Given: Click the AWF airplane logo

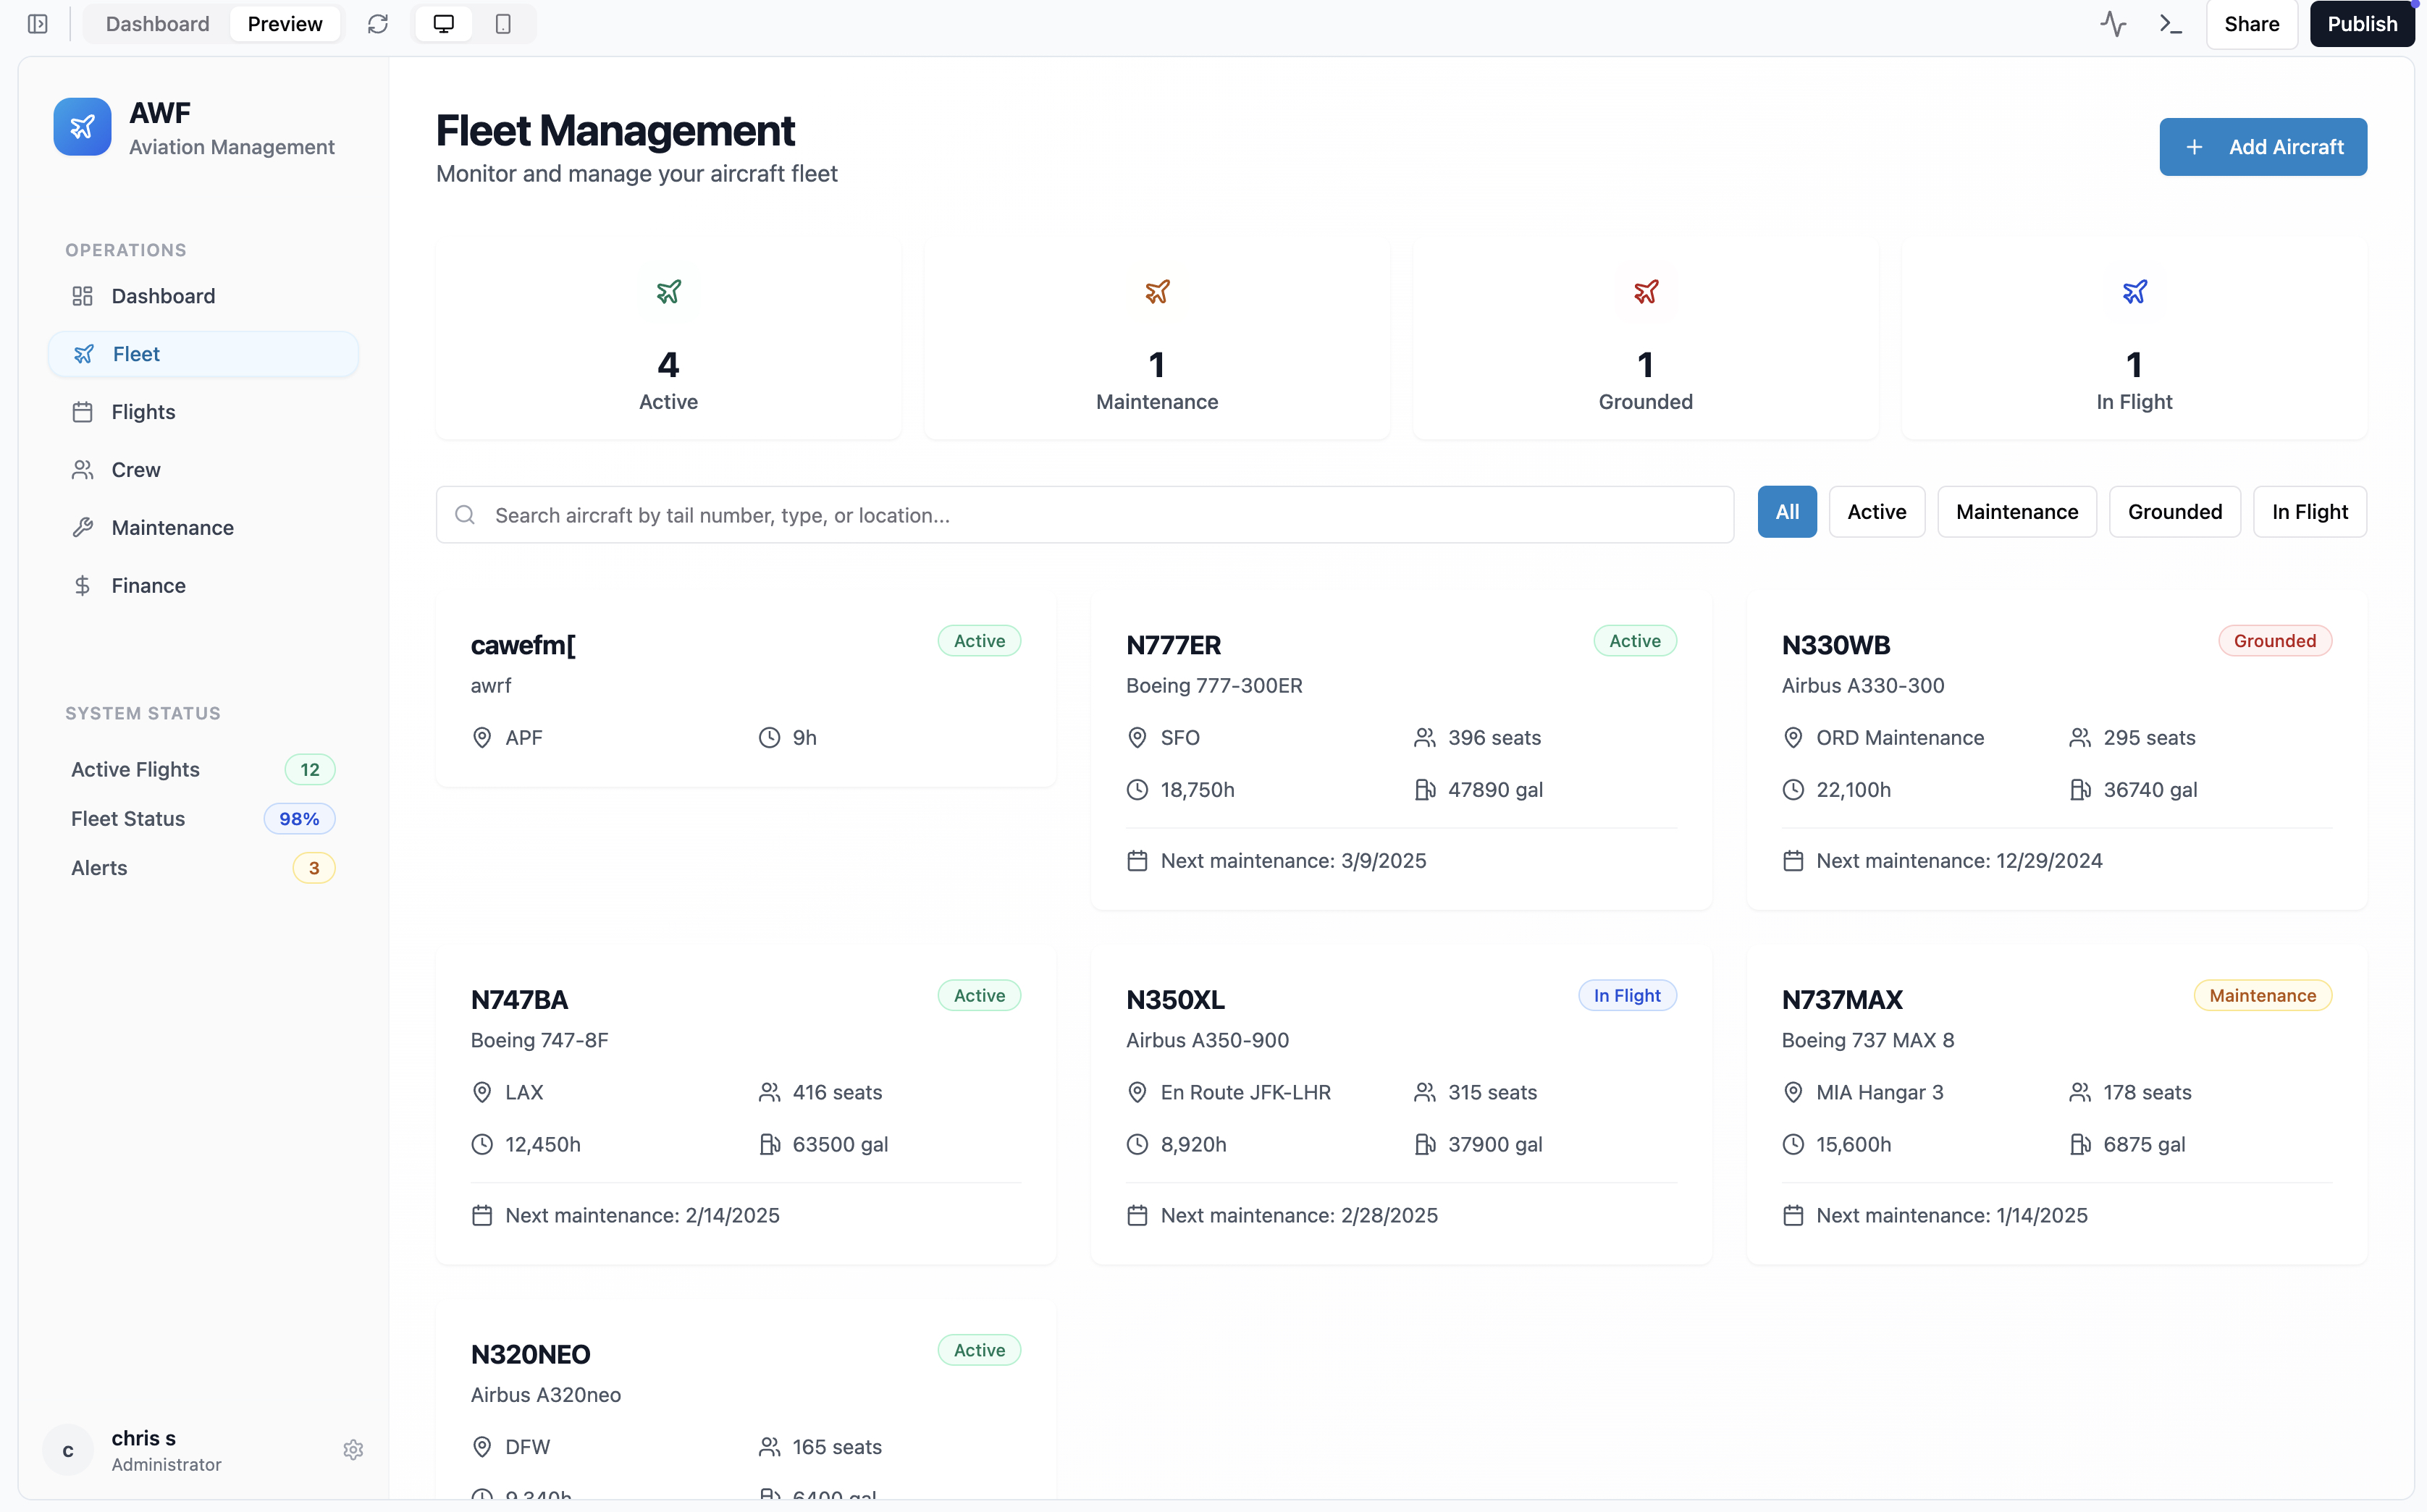Looking at the screenshot, I should (x=82, y=127).
